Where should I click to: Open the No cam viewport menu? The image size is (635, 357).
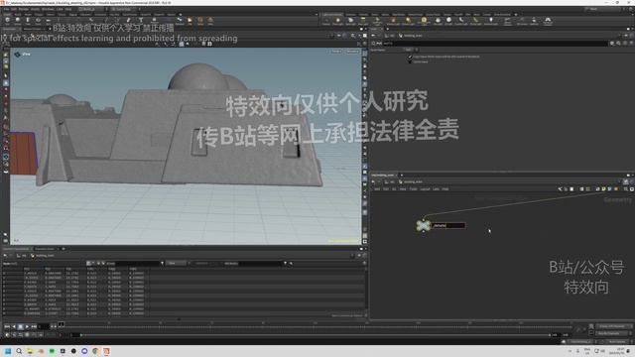coord(352,52)
